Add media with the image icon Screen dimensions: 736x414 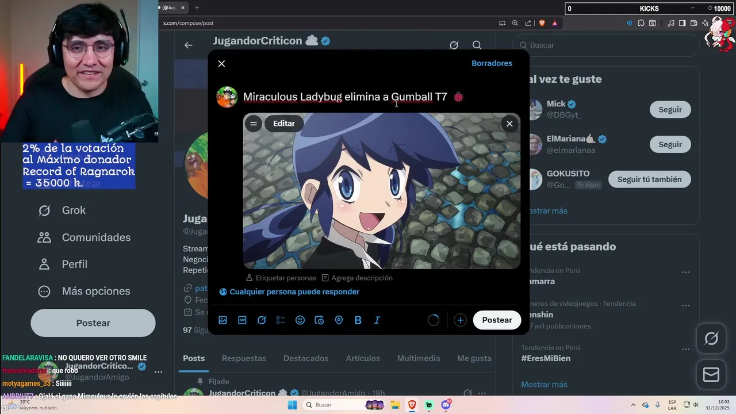[223, 320]
